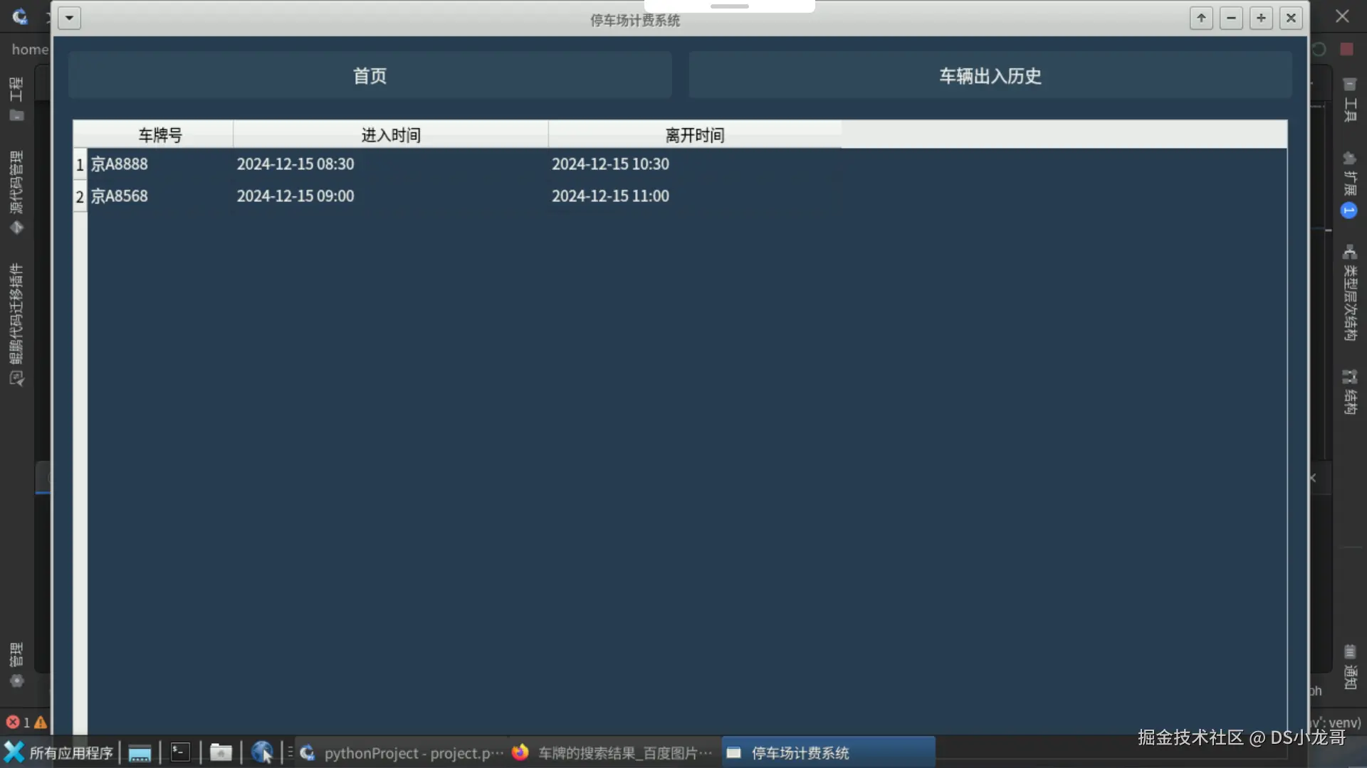Open window menu dropdown arrow in title bar
Image resolution: width=1367 pixels, height=768 pixels.
coord(69,18)
